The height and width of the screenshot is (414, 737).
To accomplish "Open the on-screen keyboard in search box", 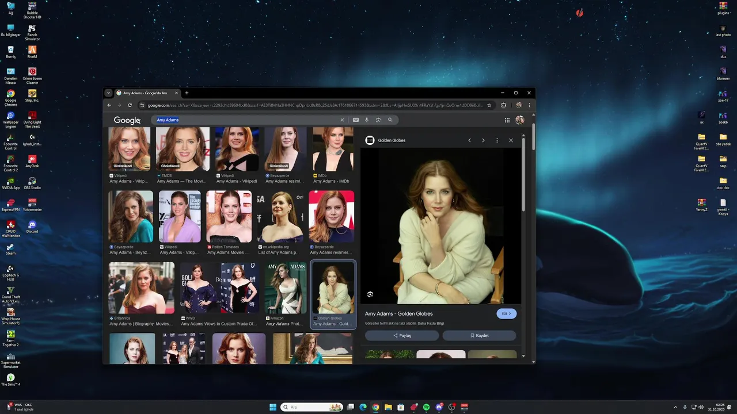I will (x=356, y=120).
